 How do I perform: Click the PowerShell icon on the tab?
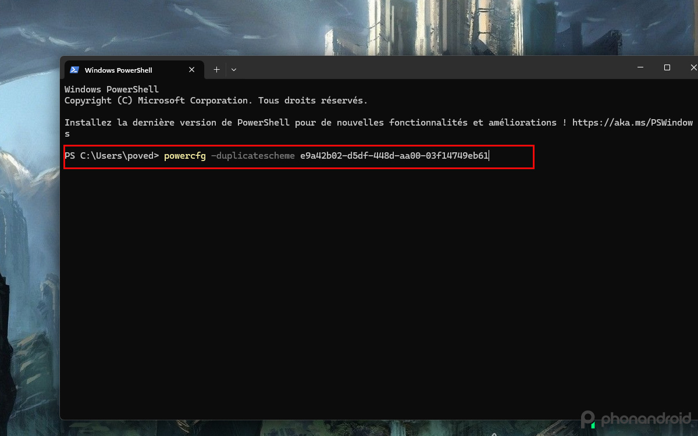pyautogui.click(x=74, y=69)
